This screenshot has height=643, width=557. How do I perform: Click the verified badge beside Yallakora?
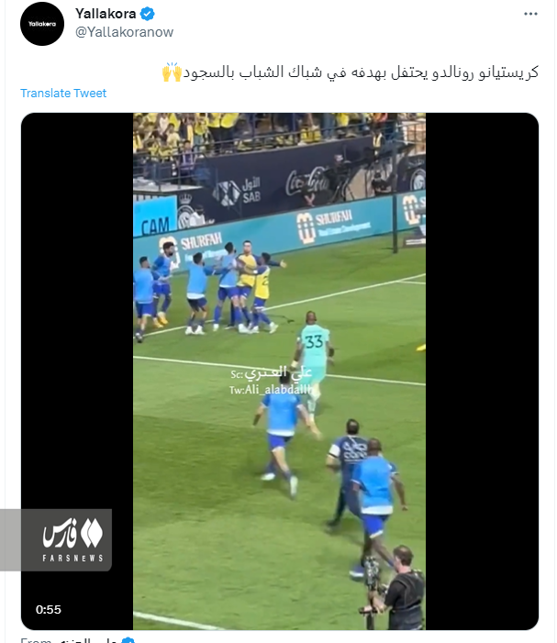(147, 14)
